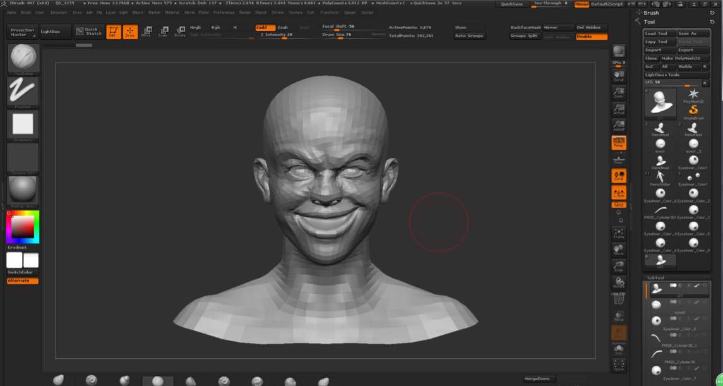
Task: Click Load Tool button
Action: pos(660,33)
